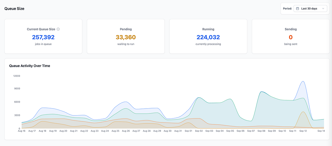Click the Aug 16 axis date label
Image resolution: width=332 pixels, height=146 pixels.
[22, 131]
